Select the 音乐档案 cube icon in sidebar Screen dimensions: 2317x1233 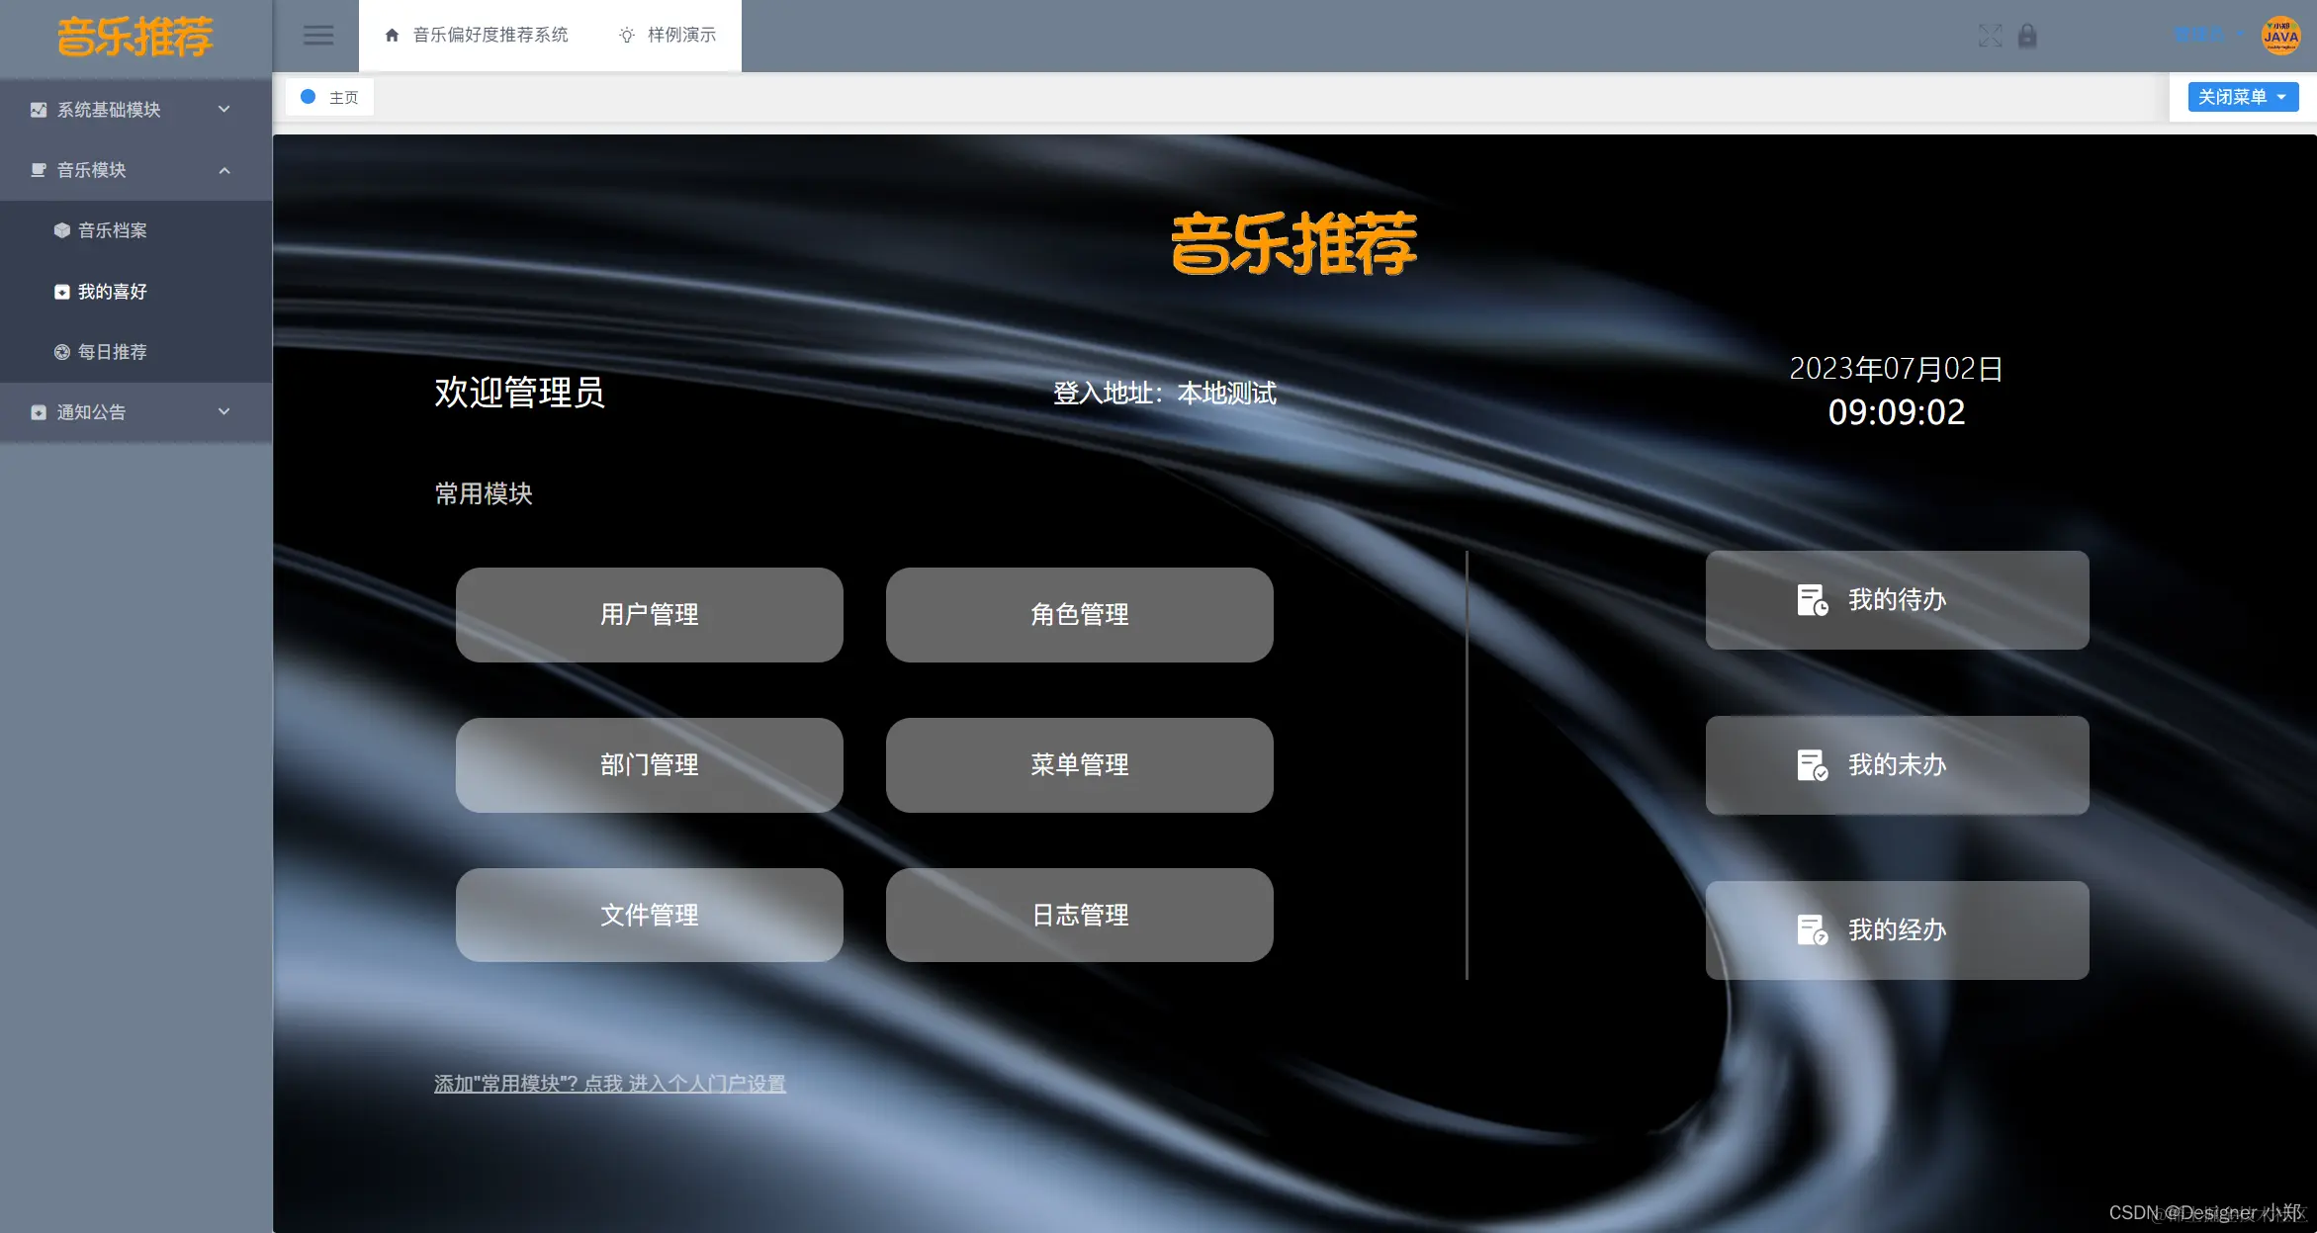[x=61, y=230]
